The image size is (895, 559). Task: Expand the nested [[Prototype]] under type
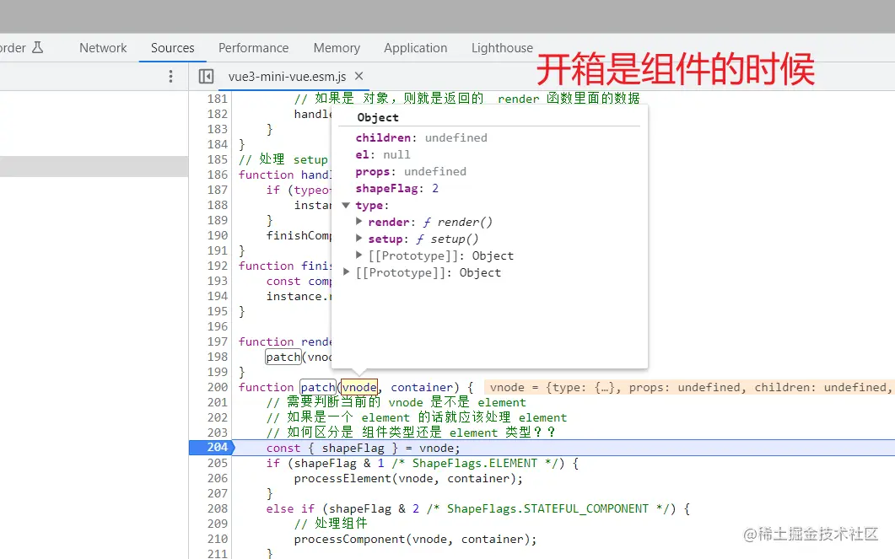[359, 255]
